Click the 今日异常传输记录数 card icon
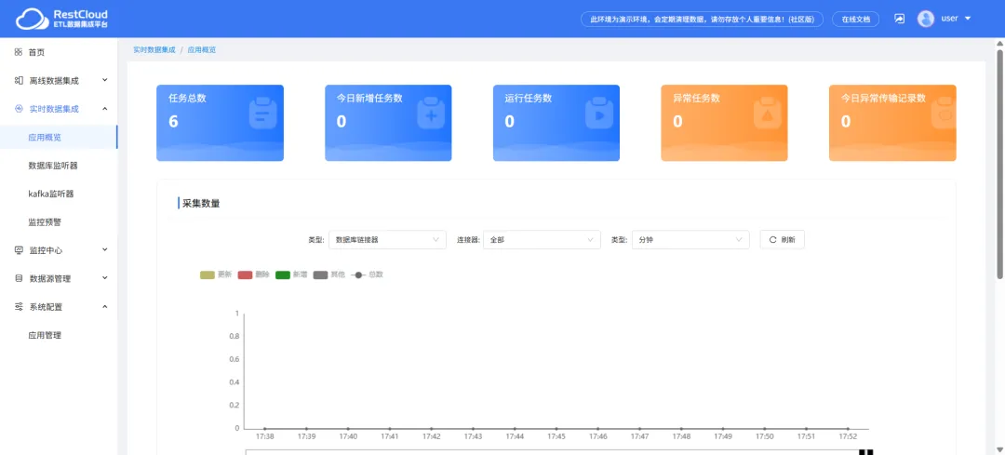Viewport: 1005px width, 455px height. (x=942, y=113)
